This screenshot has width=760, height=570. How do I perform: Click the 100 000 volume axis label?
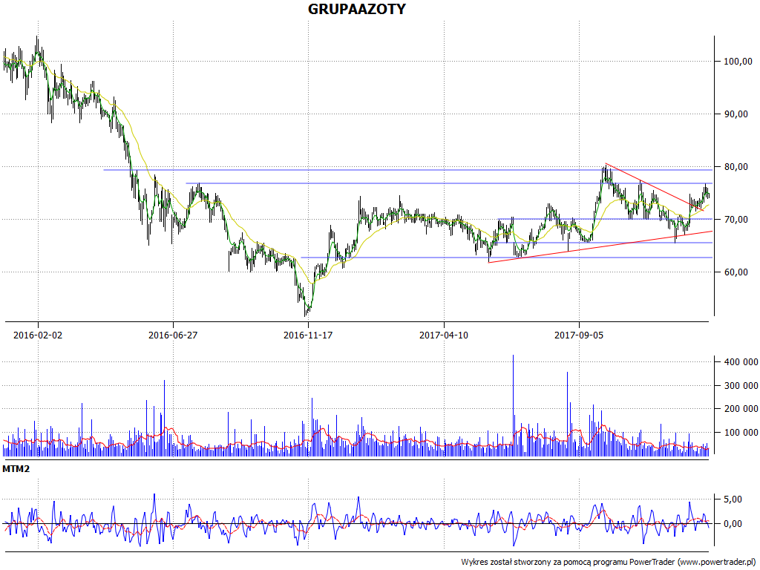click(741, 433)
